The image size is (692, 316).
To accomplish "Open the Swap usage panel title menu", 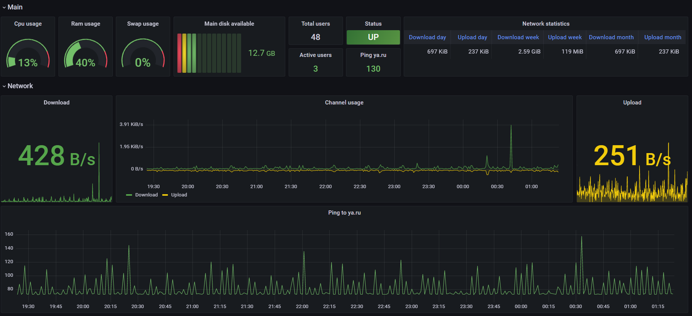I will [x=143, y=24].
